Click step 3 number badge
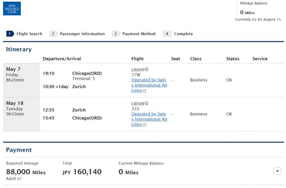This screenshot has height=188, width=286. (x=116, y=34)
